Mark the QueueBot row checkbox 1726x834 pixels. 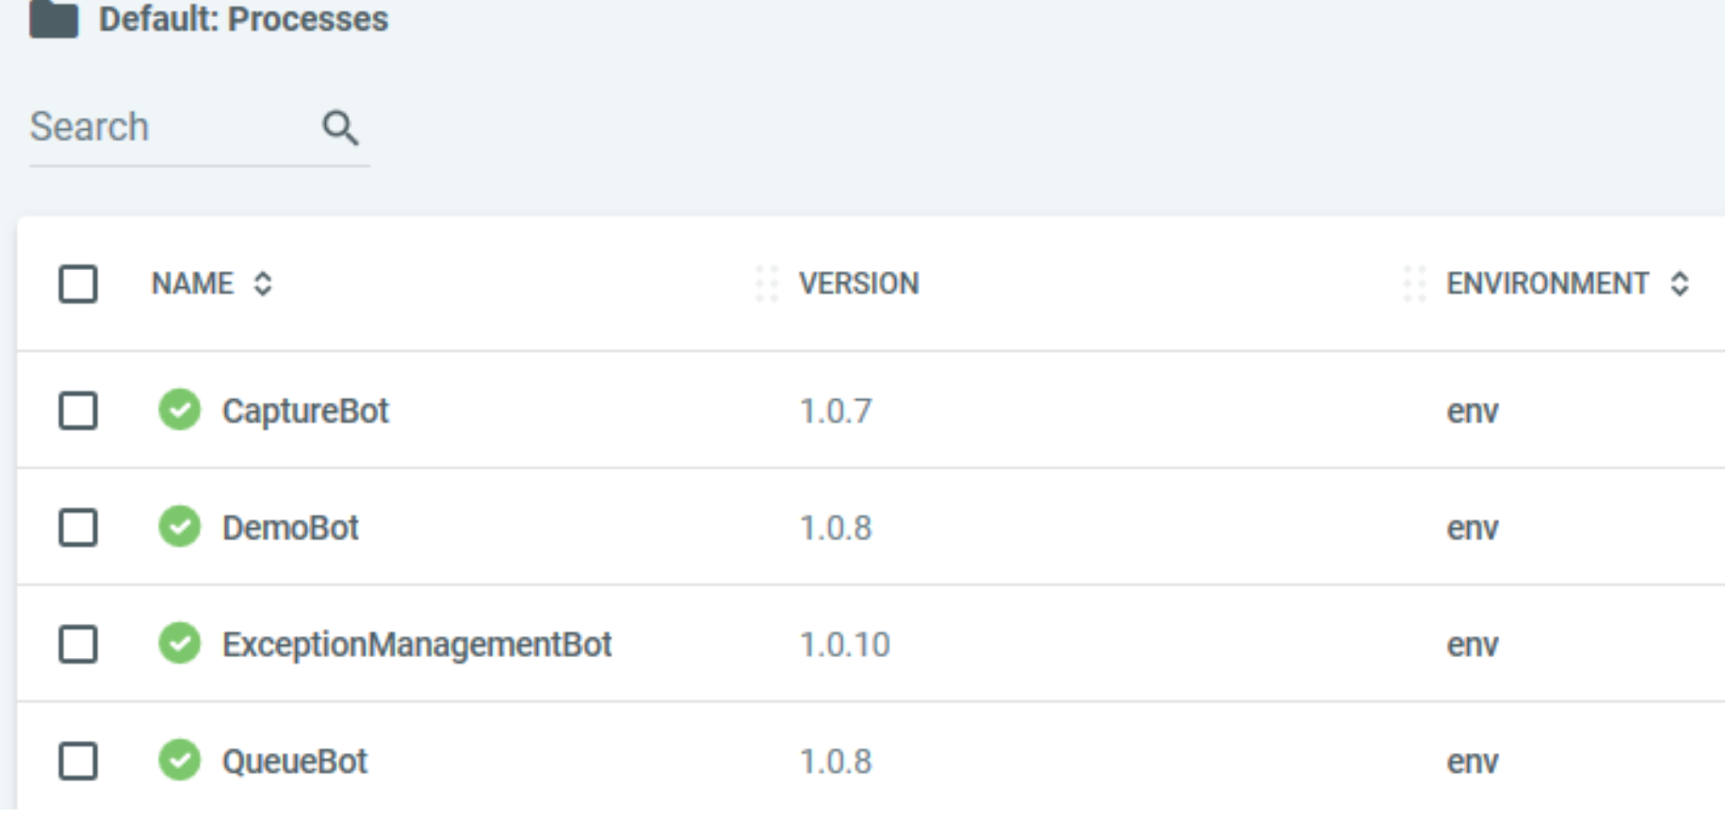pyautogui.click(x=78, y=761)
